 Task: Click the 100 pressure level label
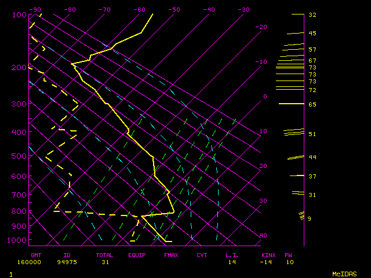tap(19, 14)
